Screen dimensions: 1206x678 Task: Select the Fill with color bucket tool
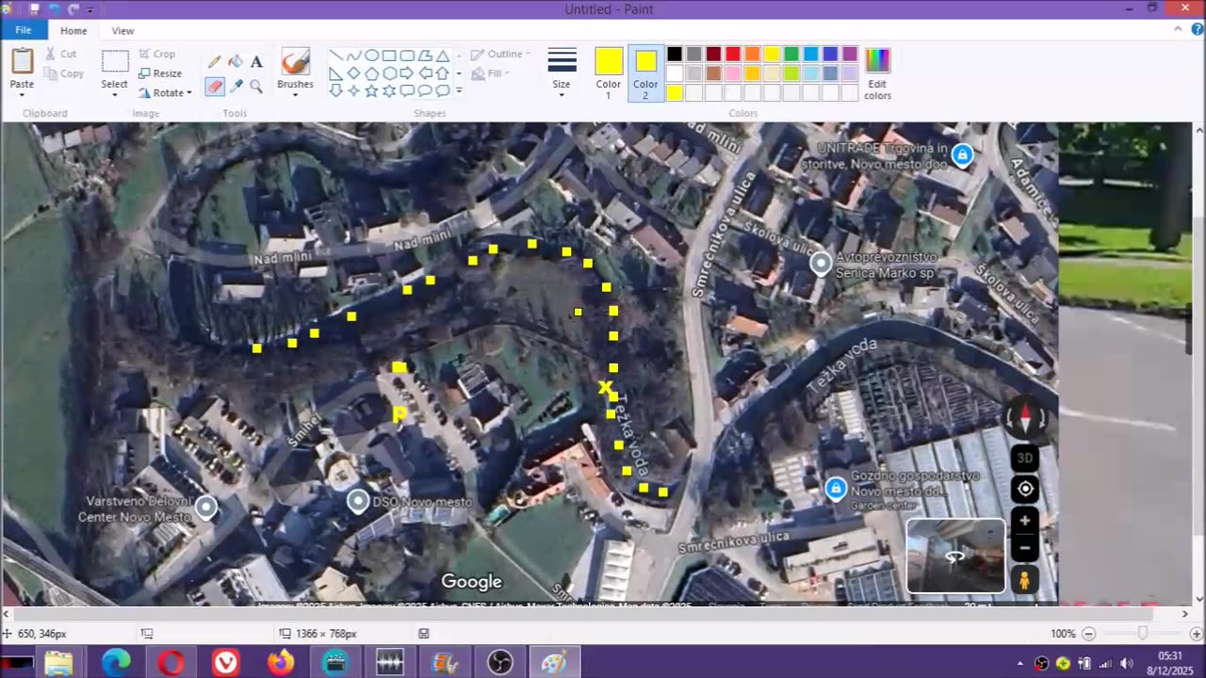click(236, 62)
